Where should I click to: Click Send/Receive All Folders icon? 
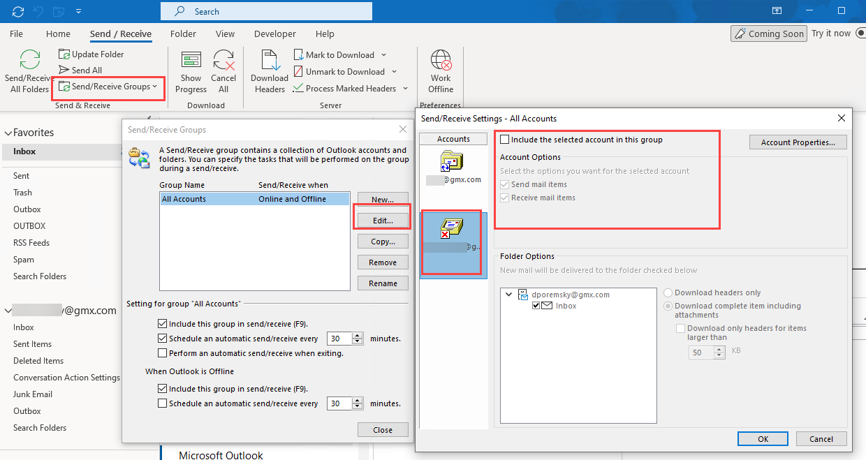click(x=29, y=60)
